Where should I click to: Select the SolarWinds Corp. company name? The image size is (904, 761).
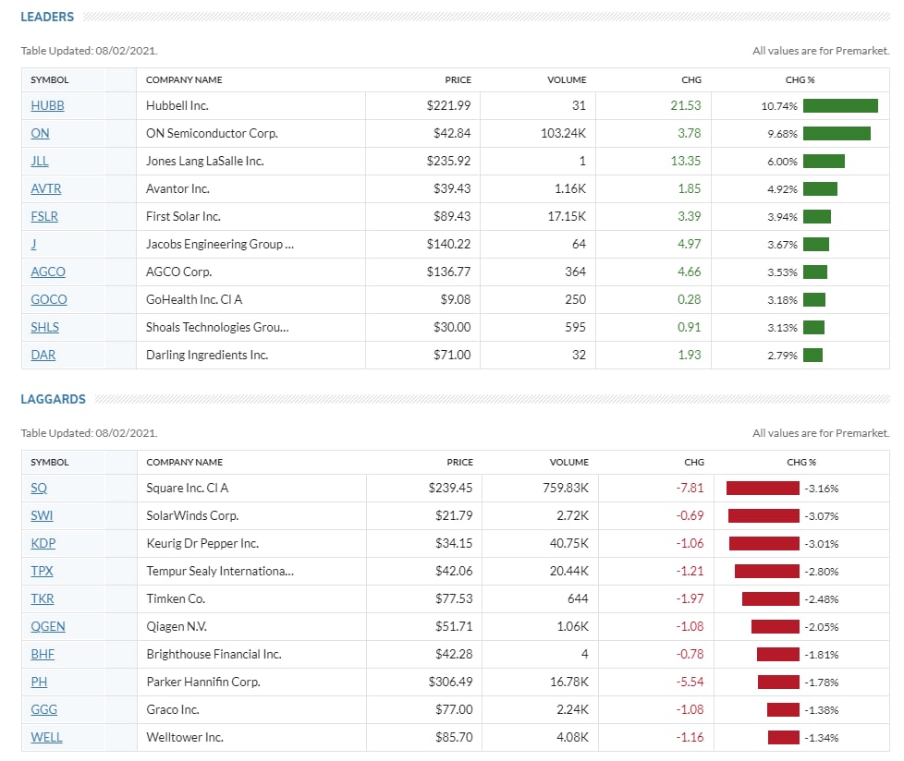point(192,515)
